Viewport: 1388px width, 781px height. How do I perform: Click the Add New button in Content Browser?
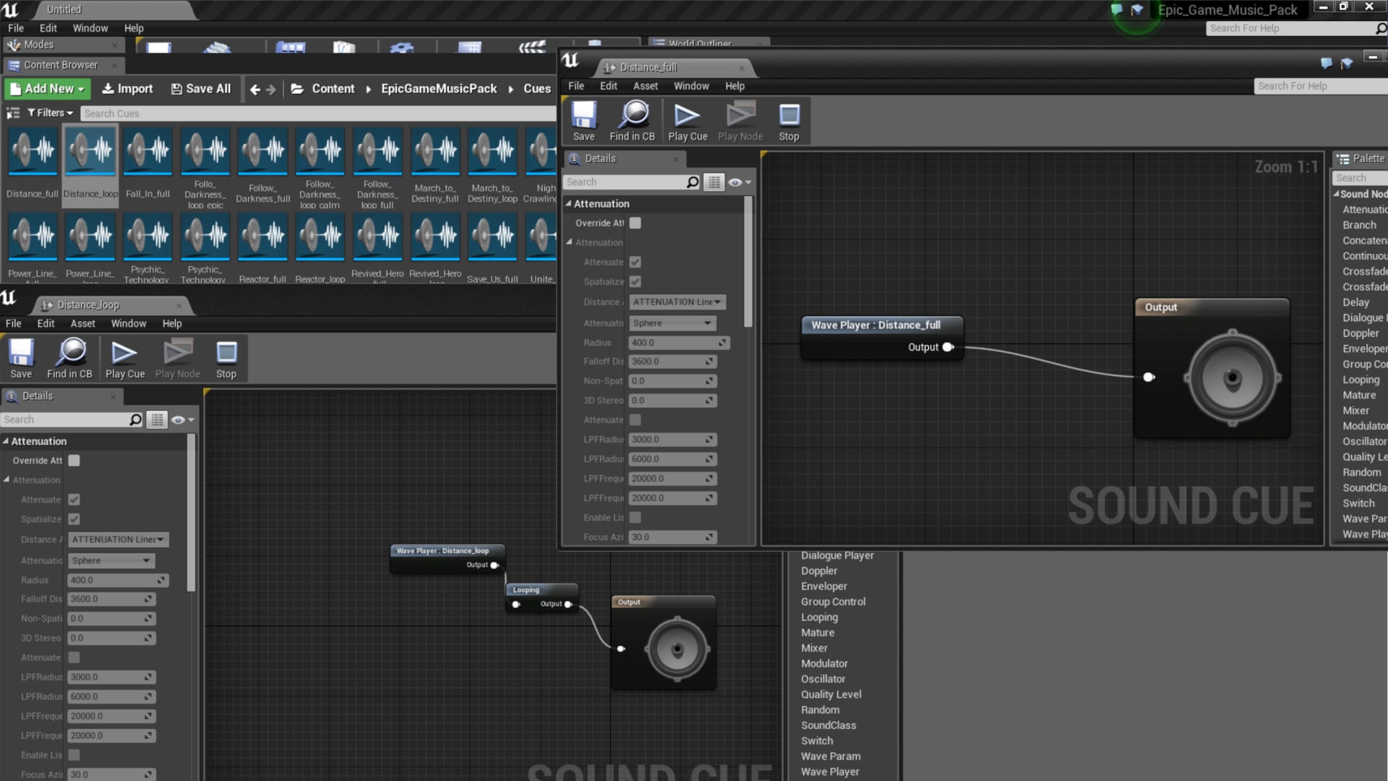[46, 88]
